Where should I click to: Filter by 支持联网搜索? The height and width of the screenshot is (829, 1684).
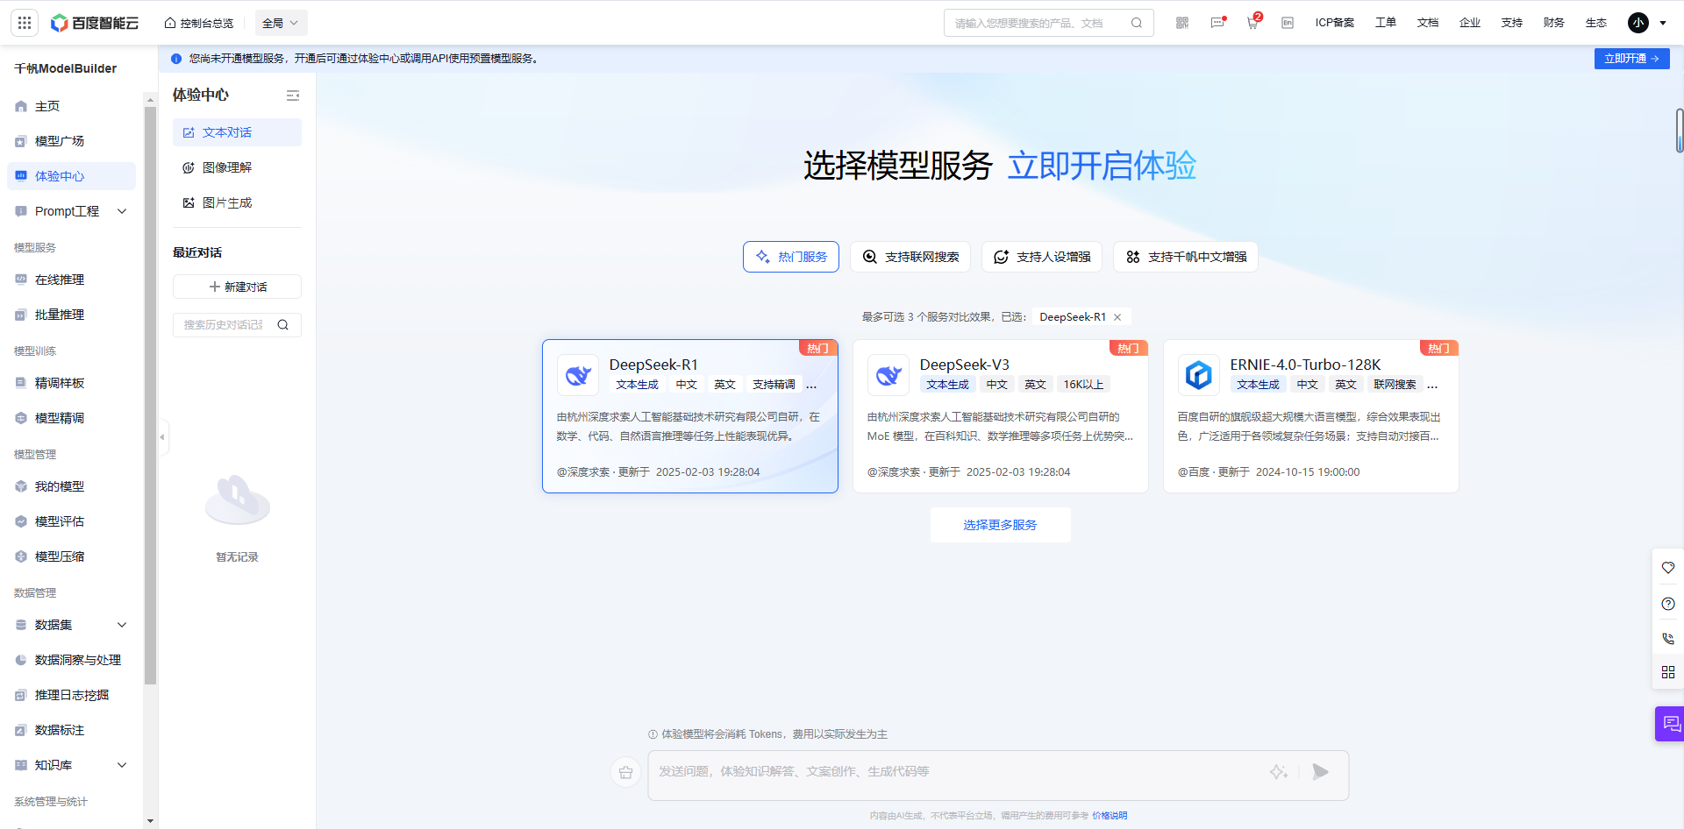tap(910, 257)
